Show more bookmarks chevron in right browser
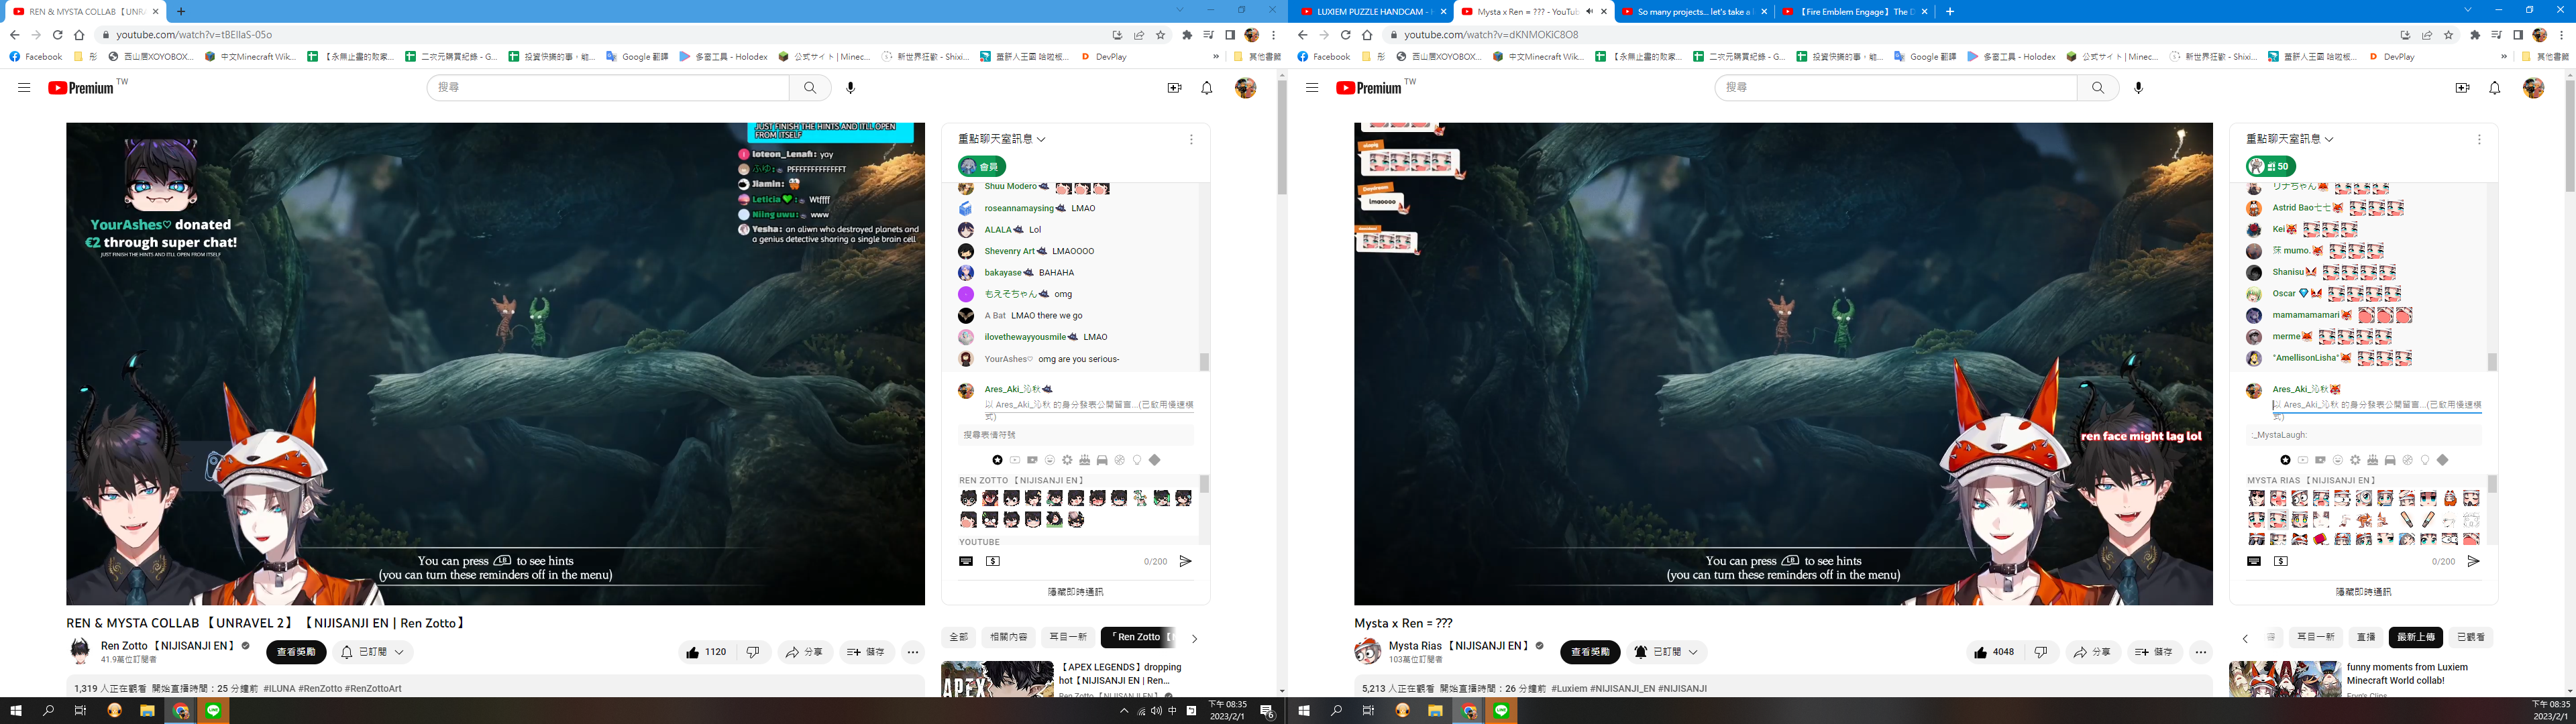The width and height of the screenshot is (2576, 724). (2504, 57)
